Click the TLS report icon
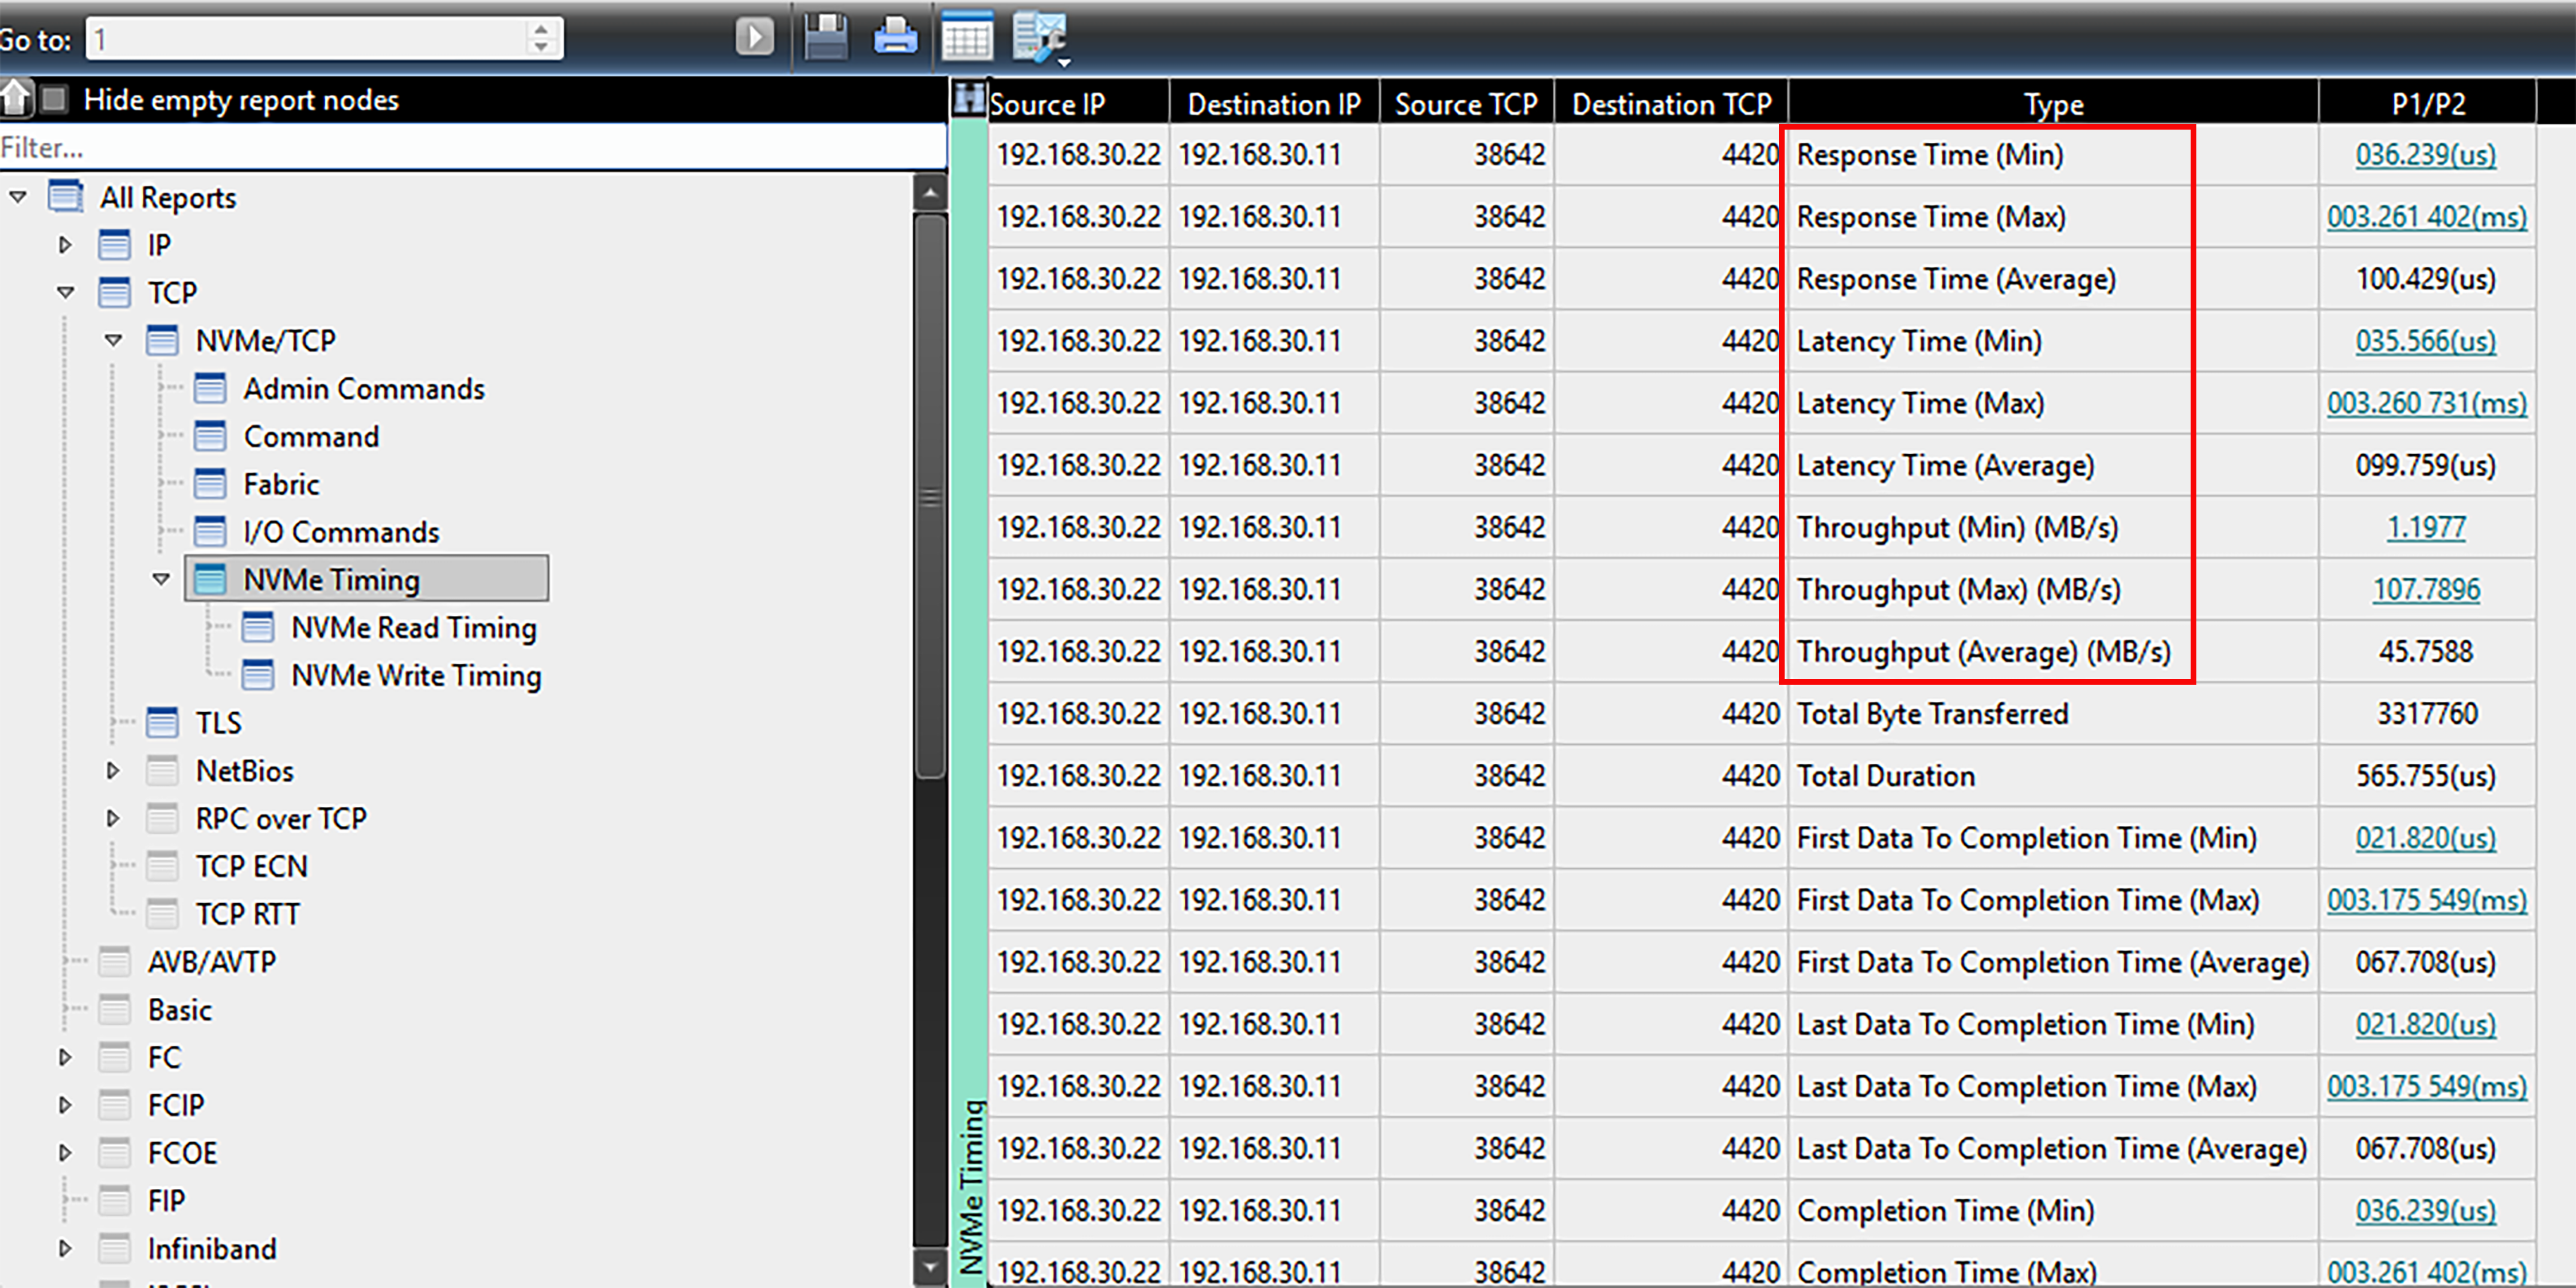Screen dimensions: 2576x1288 (x=162, y=723)
